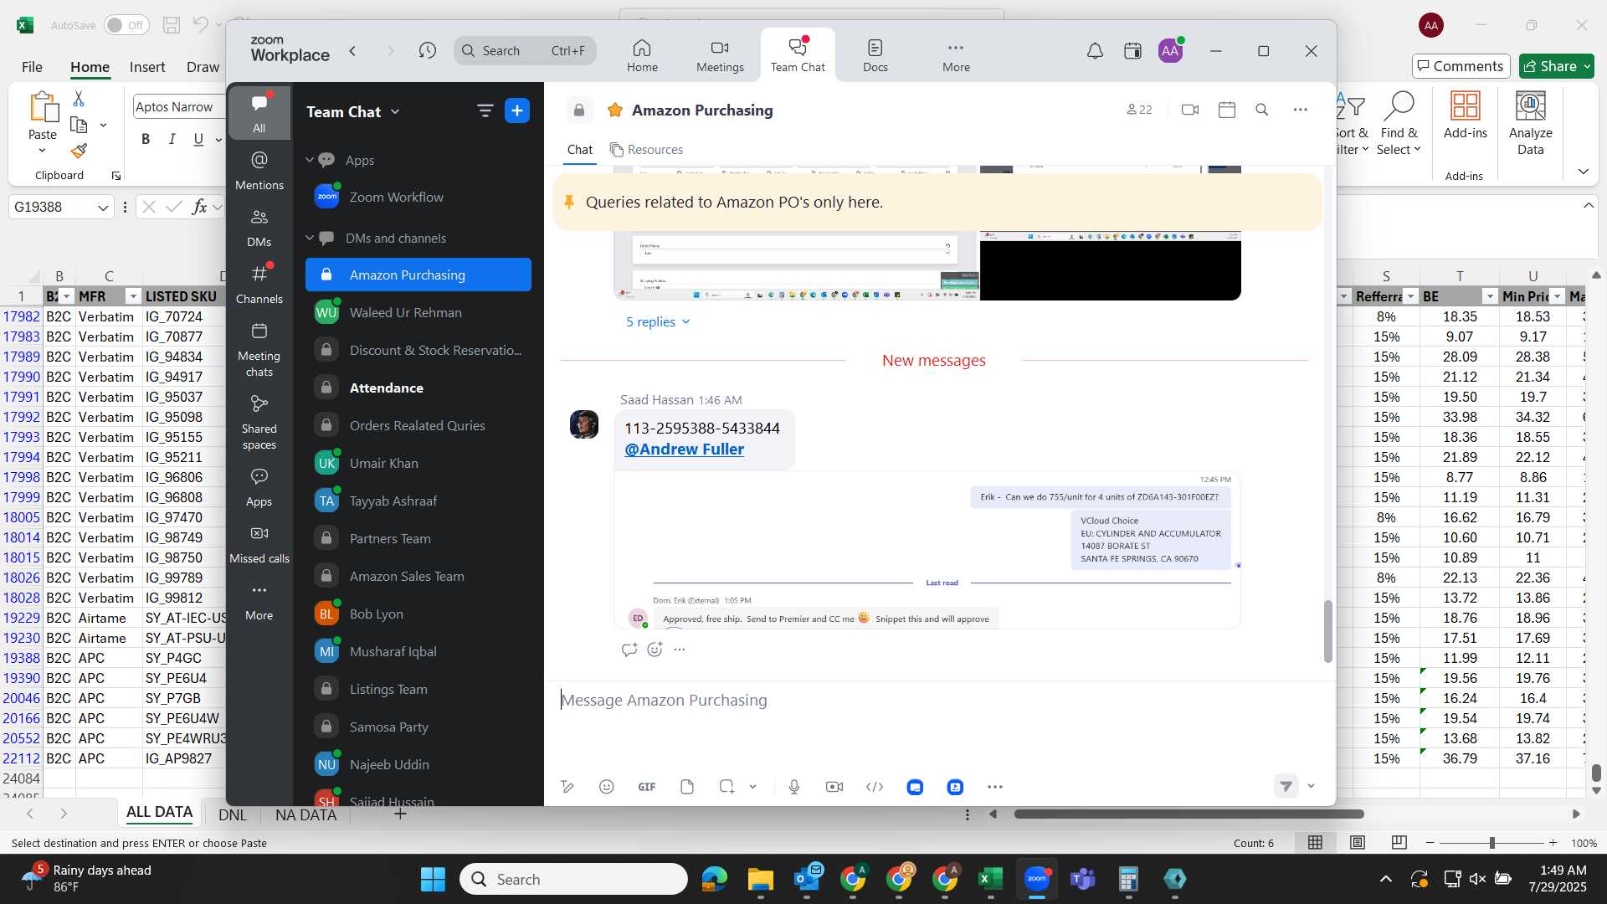Open the emoji picker in composer
The width and height of the screenshot is (1607, 904).
pos(607,787)
